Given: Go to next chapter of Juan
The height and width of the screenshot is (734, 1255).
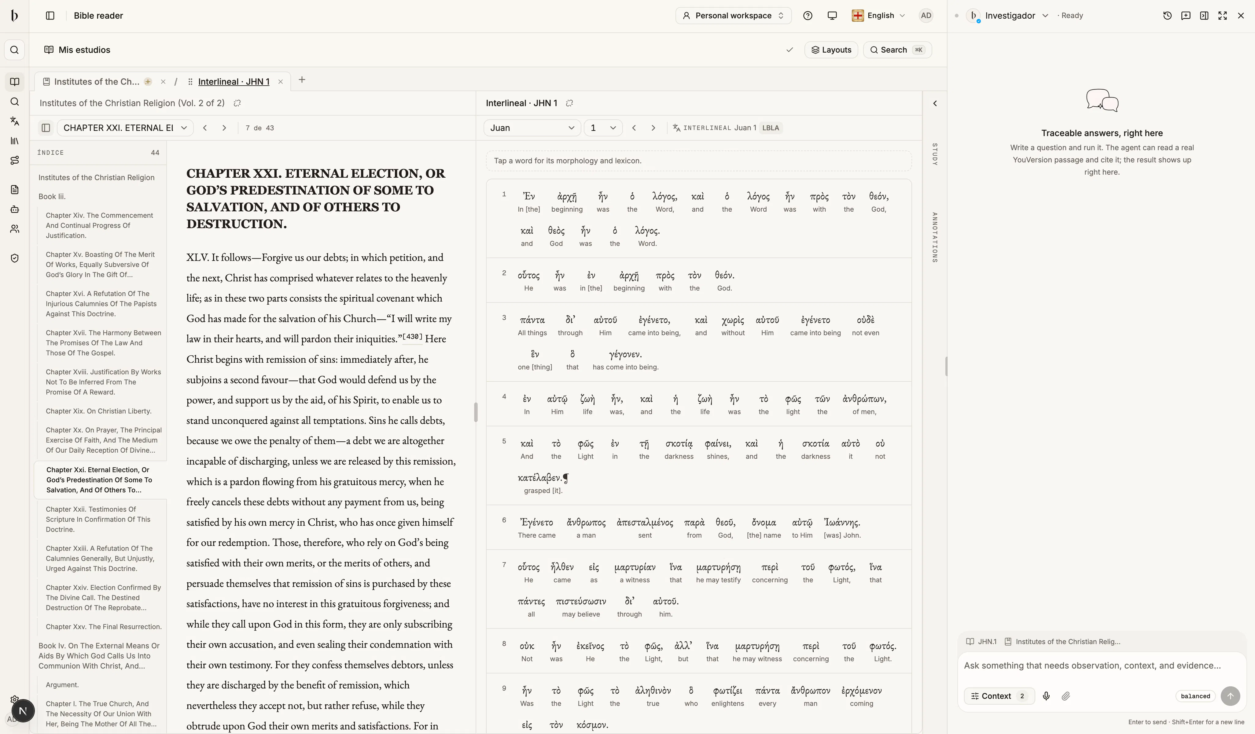Looking at the screenshot, I should coord(653,128).
